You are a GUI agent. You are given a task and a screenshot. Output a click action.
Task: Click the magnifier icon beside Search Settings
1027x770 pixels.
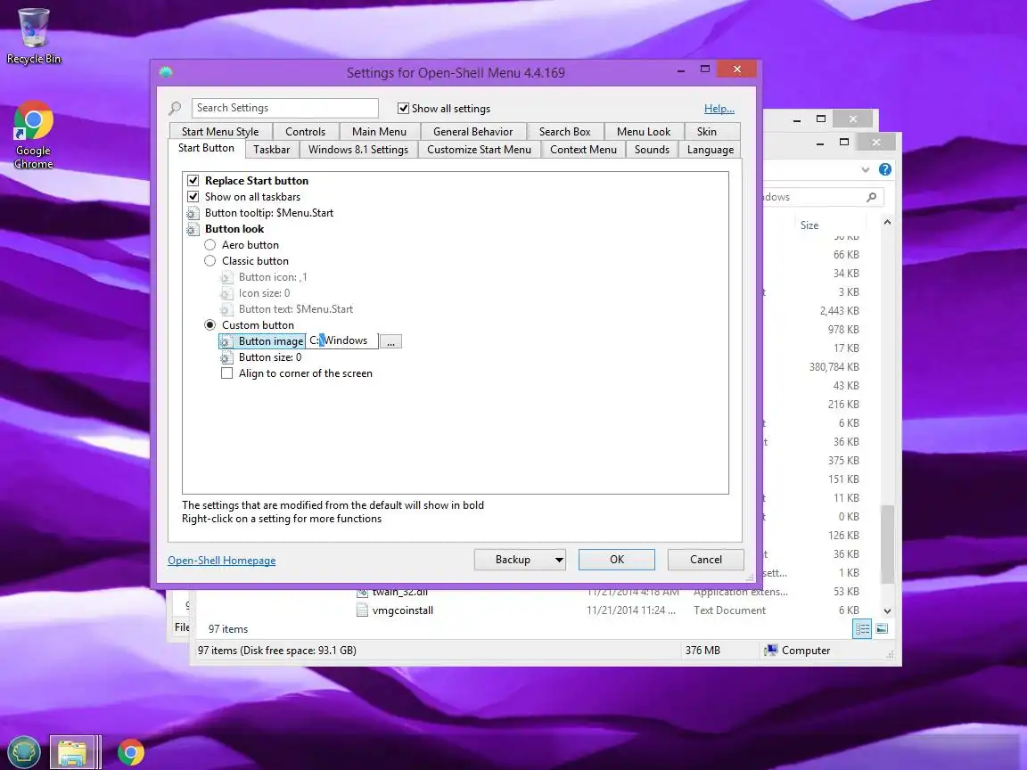pyautogui.click(x=175, y=108)
